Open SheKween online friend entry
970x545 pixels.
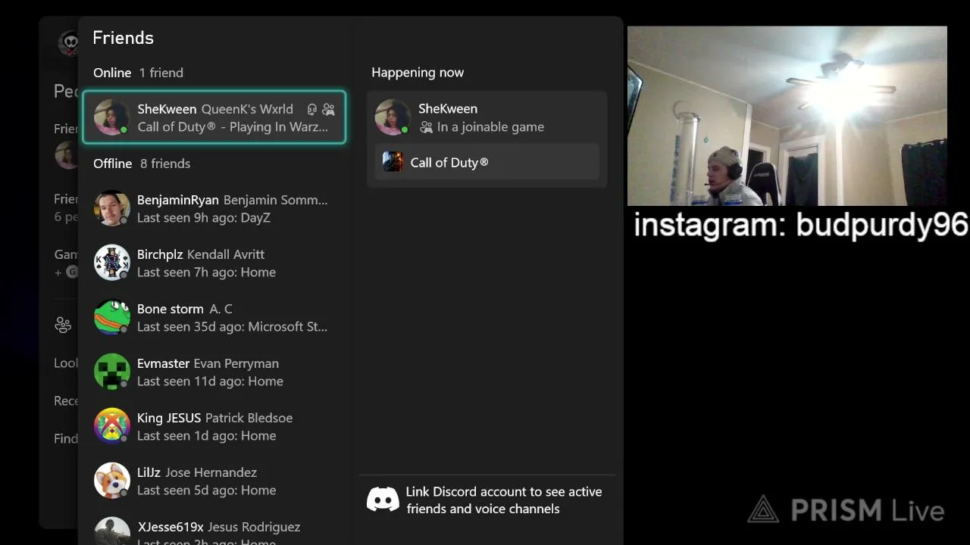pos(214,117)
